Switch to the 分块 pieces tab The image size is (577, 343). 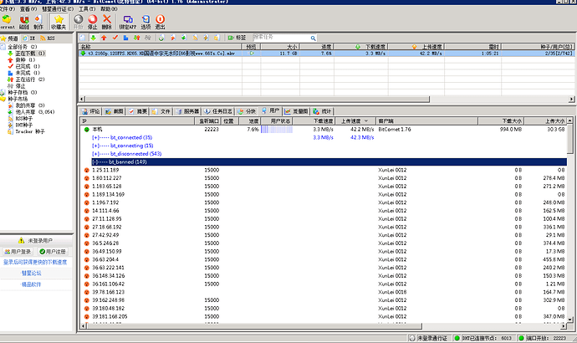click(x=247, y=111)
